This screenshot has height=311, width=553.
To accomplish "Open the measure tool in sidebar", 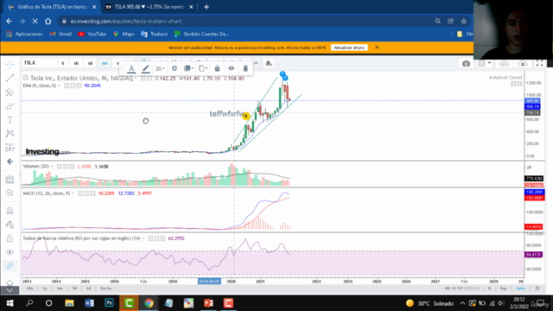I will [10, 179].
